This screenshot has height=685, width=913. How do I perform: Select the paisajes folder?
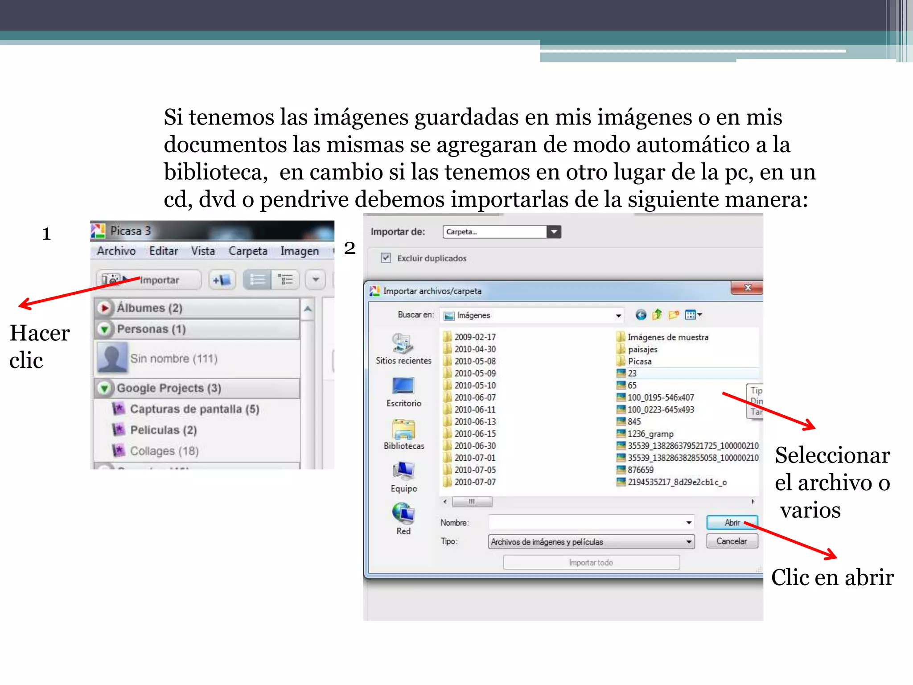[637, 349]
